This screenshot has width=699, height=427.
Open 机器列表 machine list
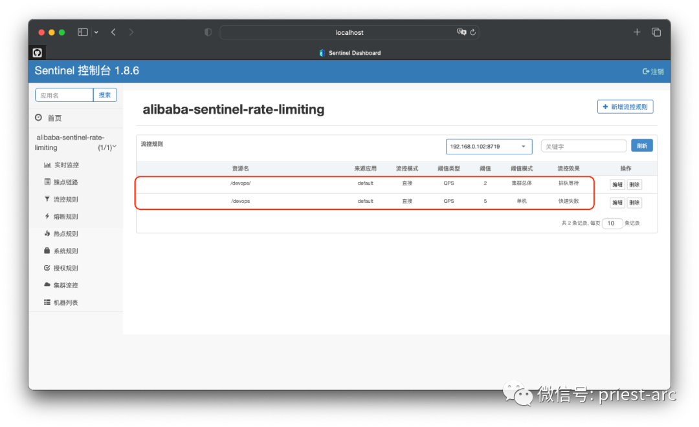65,302
